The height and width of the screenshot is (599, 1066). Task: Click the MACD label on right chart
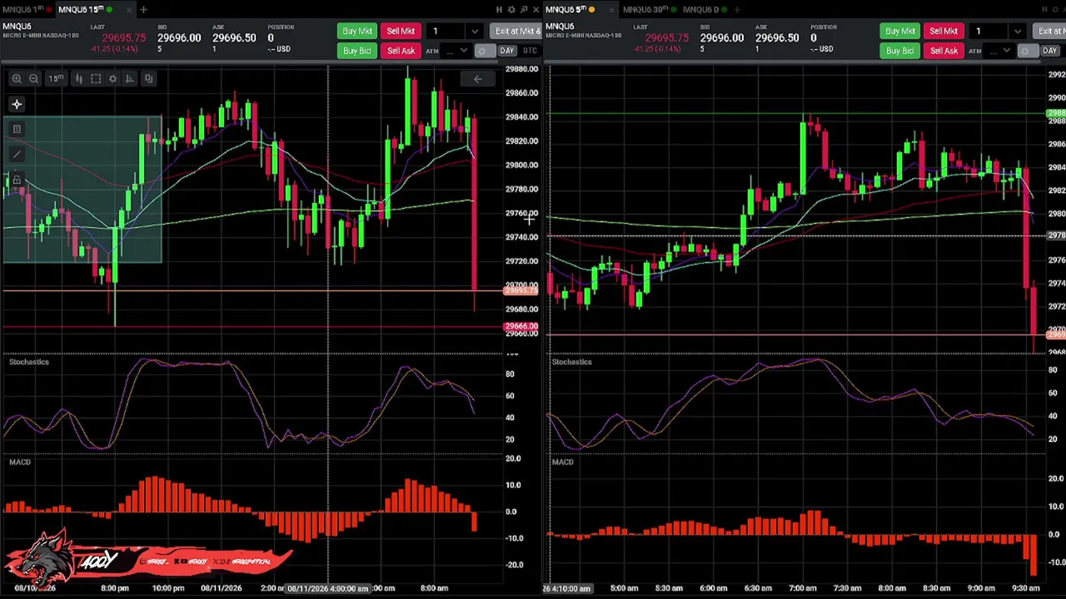pos(562,462)
